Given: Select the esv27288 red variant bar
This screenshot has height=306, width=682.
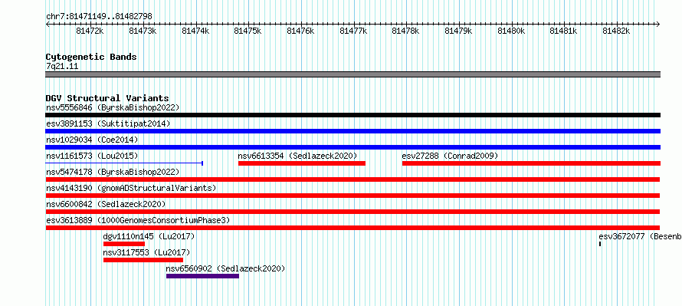Looking at the screenshot, I should (x=531, y=163).
